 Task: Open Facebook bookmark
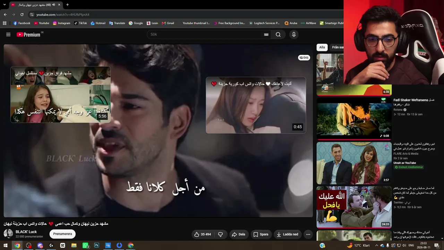[x=22, y=23]
